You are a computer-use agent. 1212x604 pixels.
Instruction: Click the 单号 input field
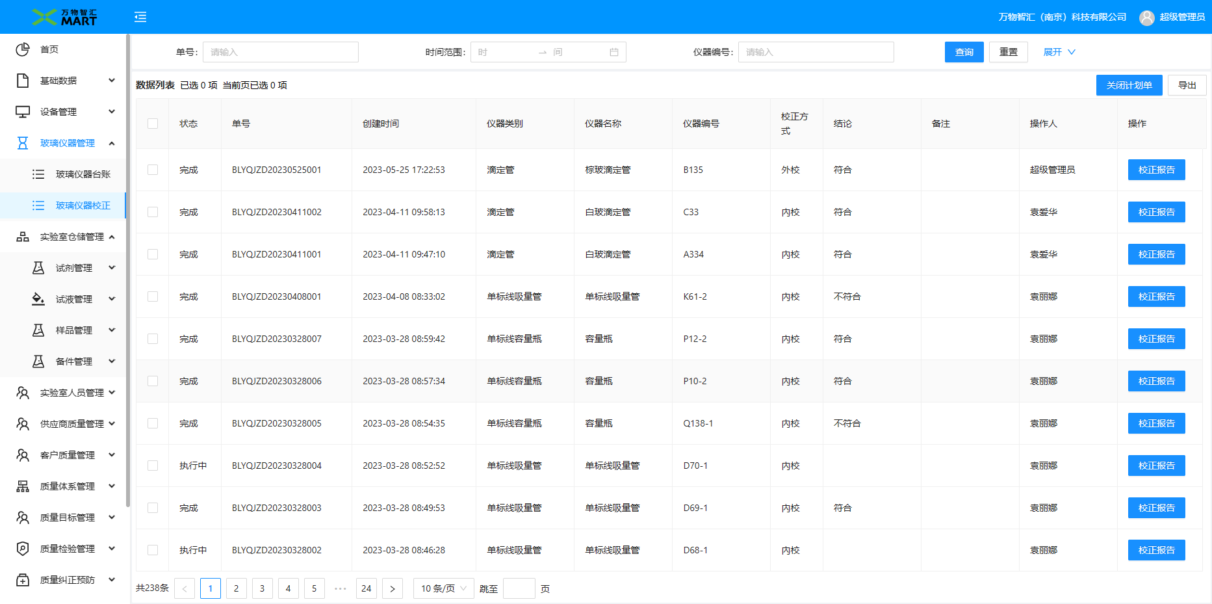click(x=280, y=52)
